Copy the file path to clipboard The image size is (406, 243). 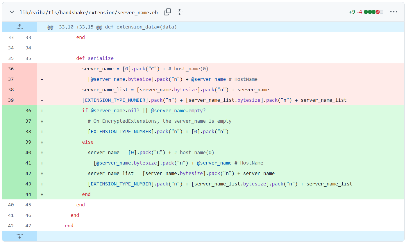[x=167, y=12]
